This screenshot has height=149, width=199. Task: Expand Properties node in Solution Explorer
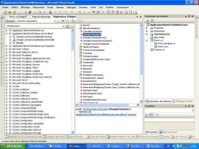[147, 28]
